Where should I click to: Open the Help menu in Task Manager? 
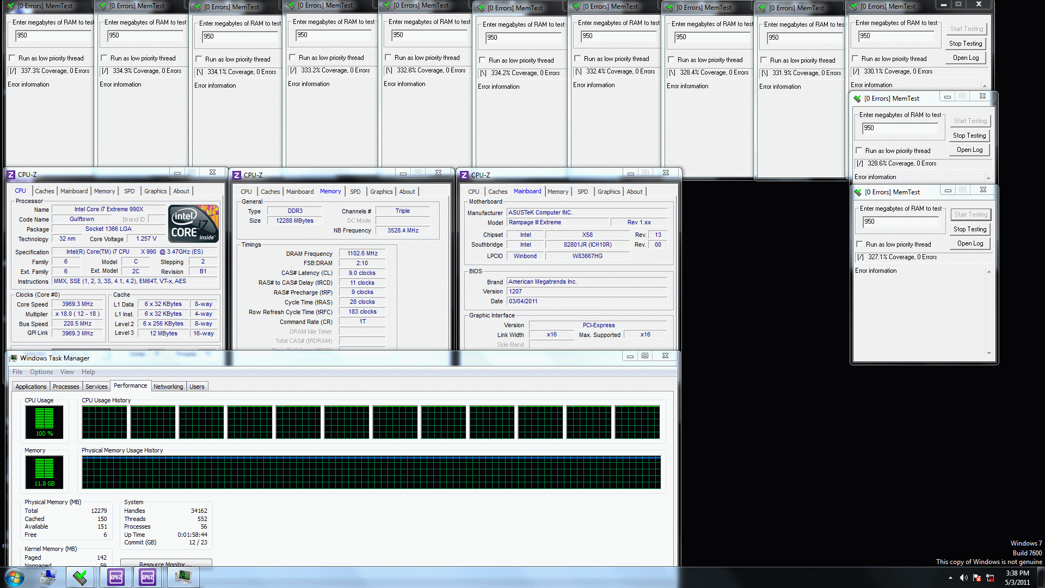click(x=88, y=372)
